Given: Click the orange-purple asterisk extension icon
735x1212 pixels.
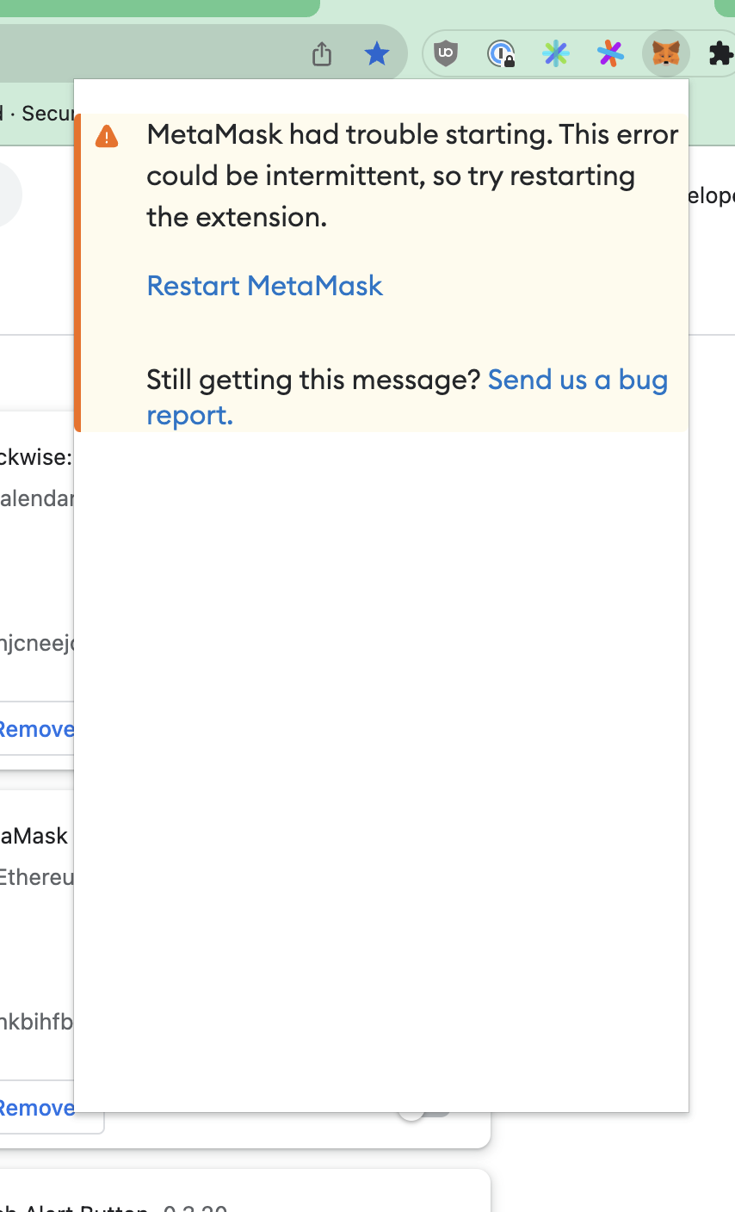Looking at the screenshot, I should [x=610, y=53].
